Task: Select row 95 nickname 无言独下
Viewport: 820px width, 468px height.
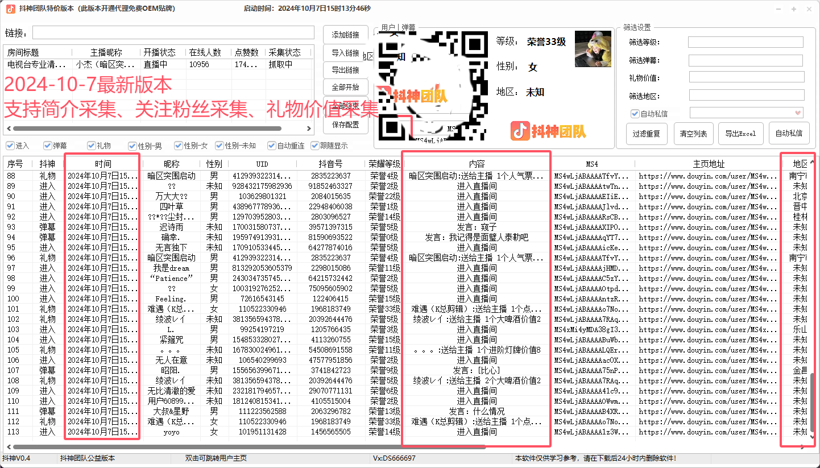Action: click(171, 247)
